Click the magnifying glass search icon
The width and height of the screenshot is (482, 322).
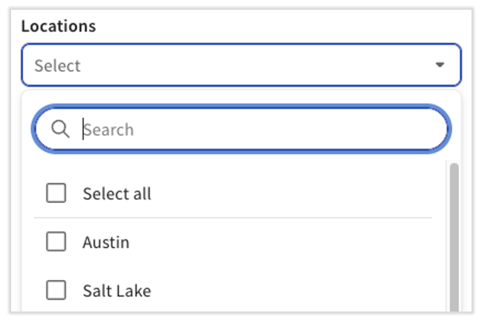[x=61, y=129]
